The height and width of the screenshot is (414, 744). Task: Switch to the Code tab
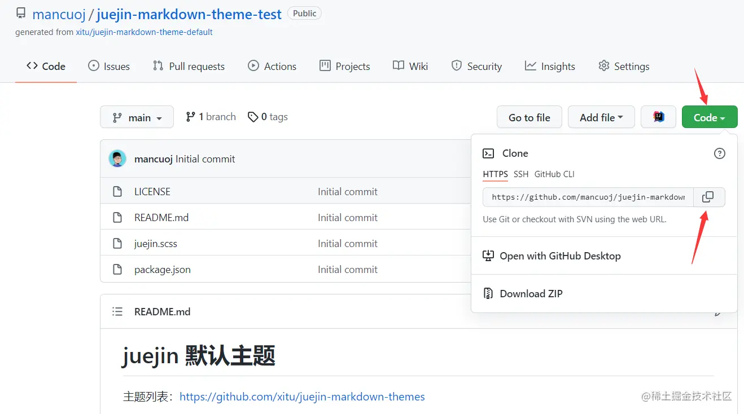click(x=46, y=66)
